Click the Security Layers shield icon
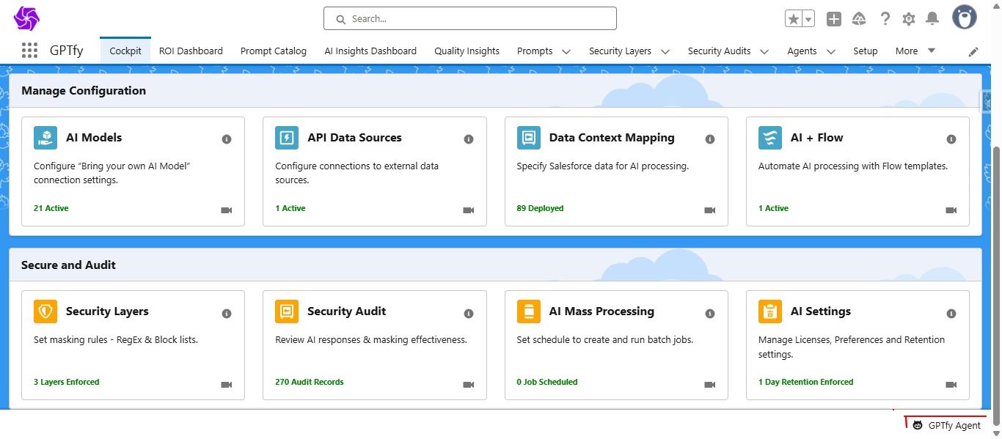The image size is (1002, 439). (45, 311)
